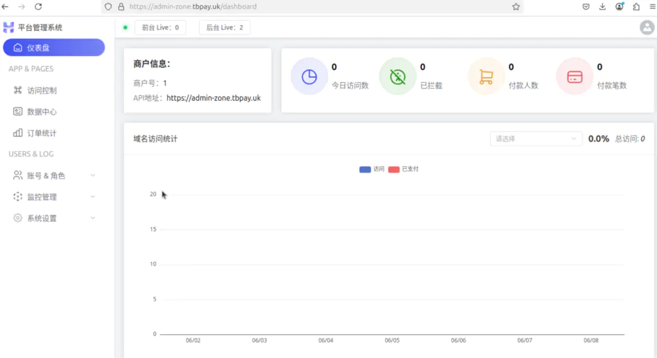Open the Pocket save icon
This screenshot has width=657, height=358.
(x=586, y=6)
